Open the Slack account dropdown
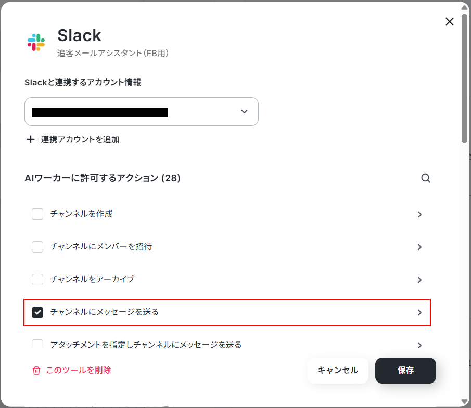 point(142,111)
